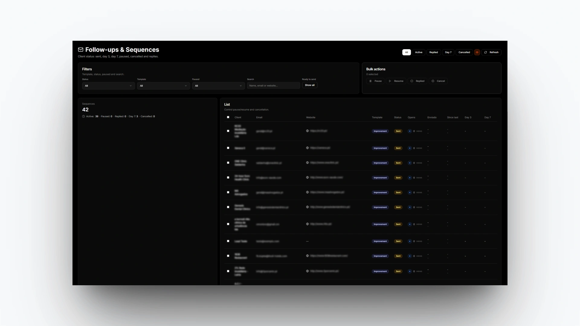Click the orange eye privacy icon

coord(477,52)
